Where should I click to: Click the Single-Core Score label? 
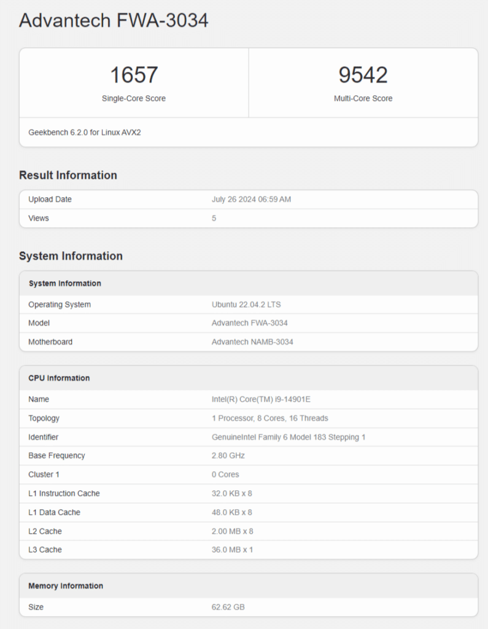point(134,98)
